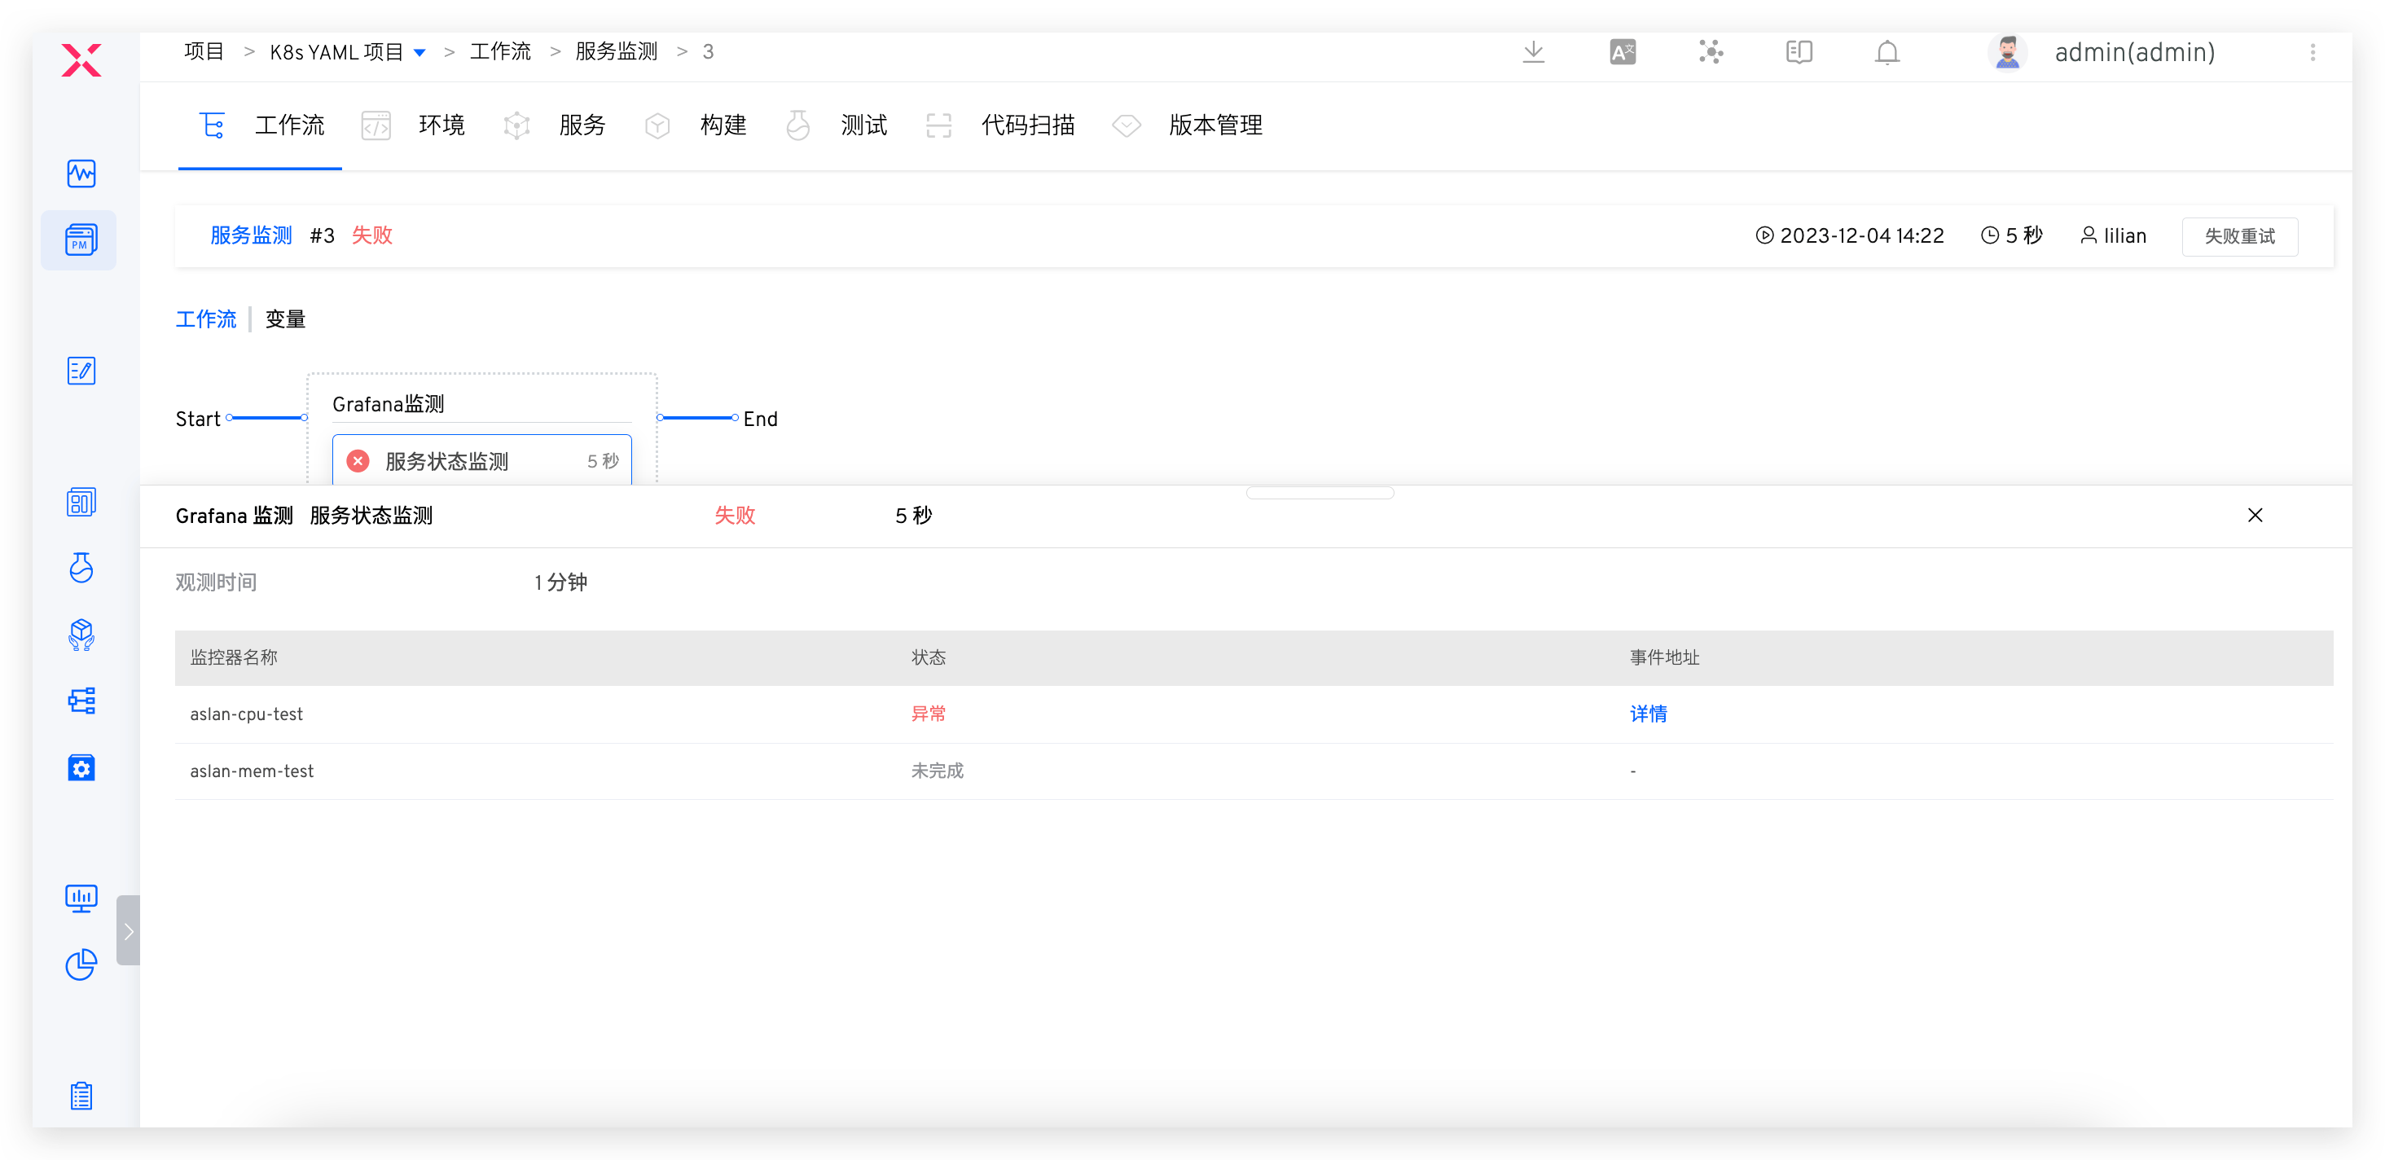
Task: Click the language switcher A文 icon
Action: (1622, 52)
